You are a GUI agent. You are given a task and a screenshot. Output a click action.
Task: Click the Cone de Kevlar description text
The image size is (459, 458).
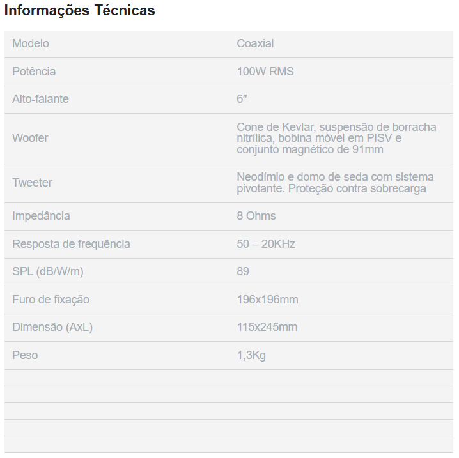336,138
